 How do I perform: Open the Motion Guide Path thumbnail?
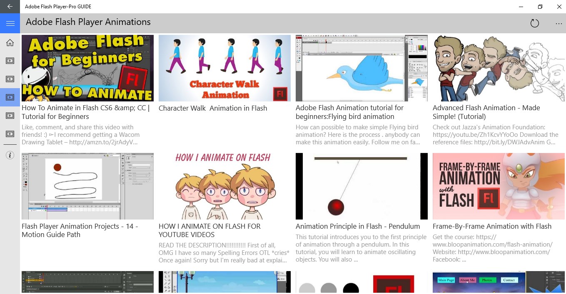point(87,186)
